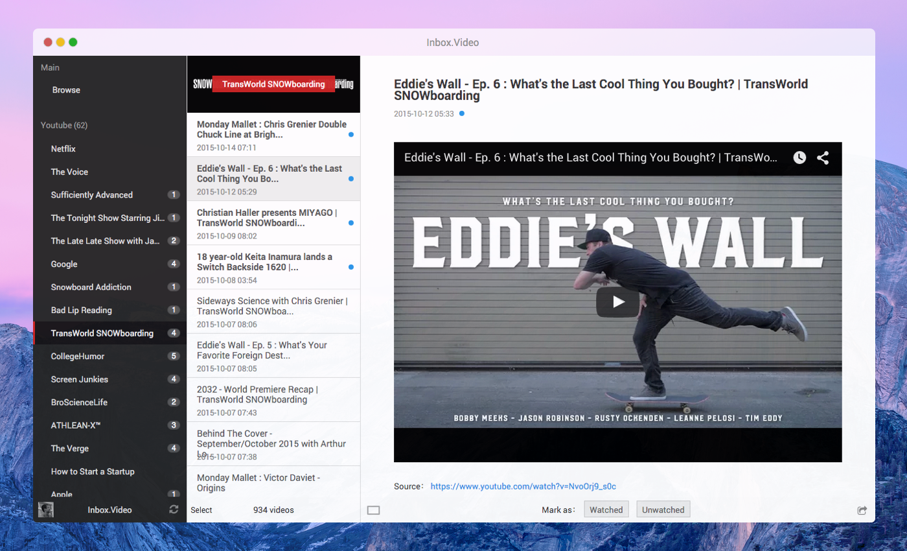Image resolution: width=907 pixels, height=551 pixels.
Task: Select the Netflix channel
Action: [109, 148]
